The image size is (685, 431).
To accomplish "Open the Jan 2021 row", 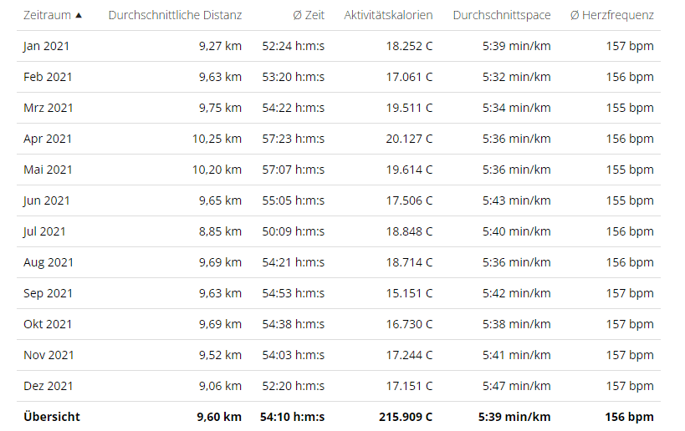I will [47, 46].
